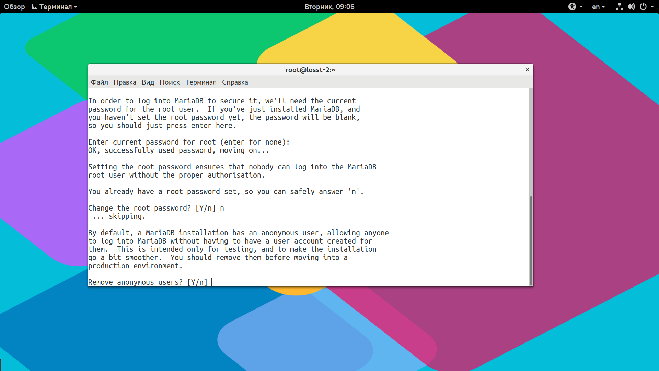
Task: Click the Терминал app icon in top bar
Action: [x=35, y=7]
